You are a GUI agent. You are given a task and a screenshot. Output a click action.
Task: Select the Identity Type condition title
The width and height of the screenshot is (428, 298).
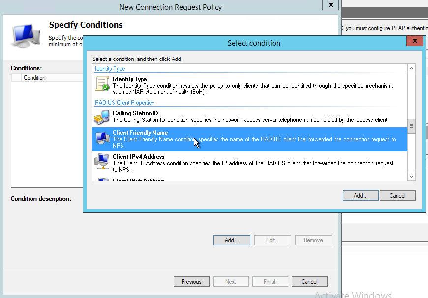point(129,79)
